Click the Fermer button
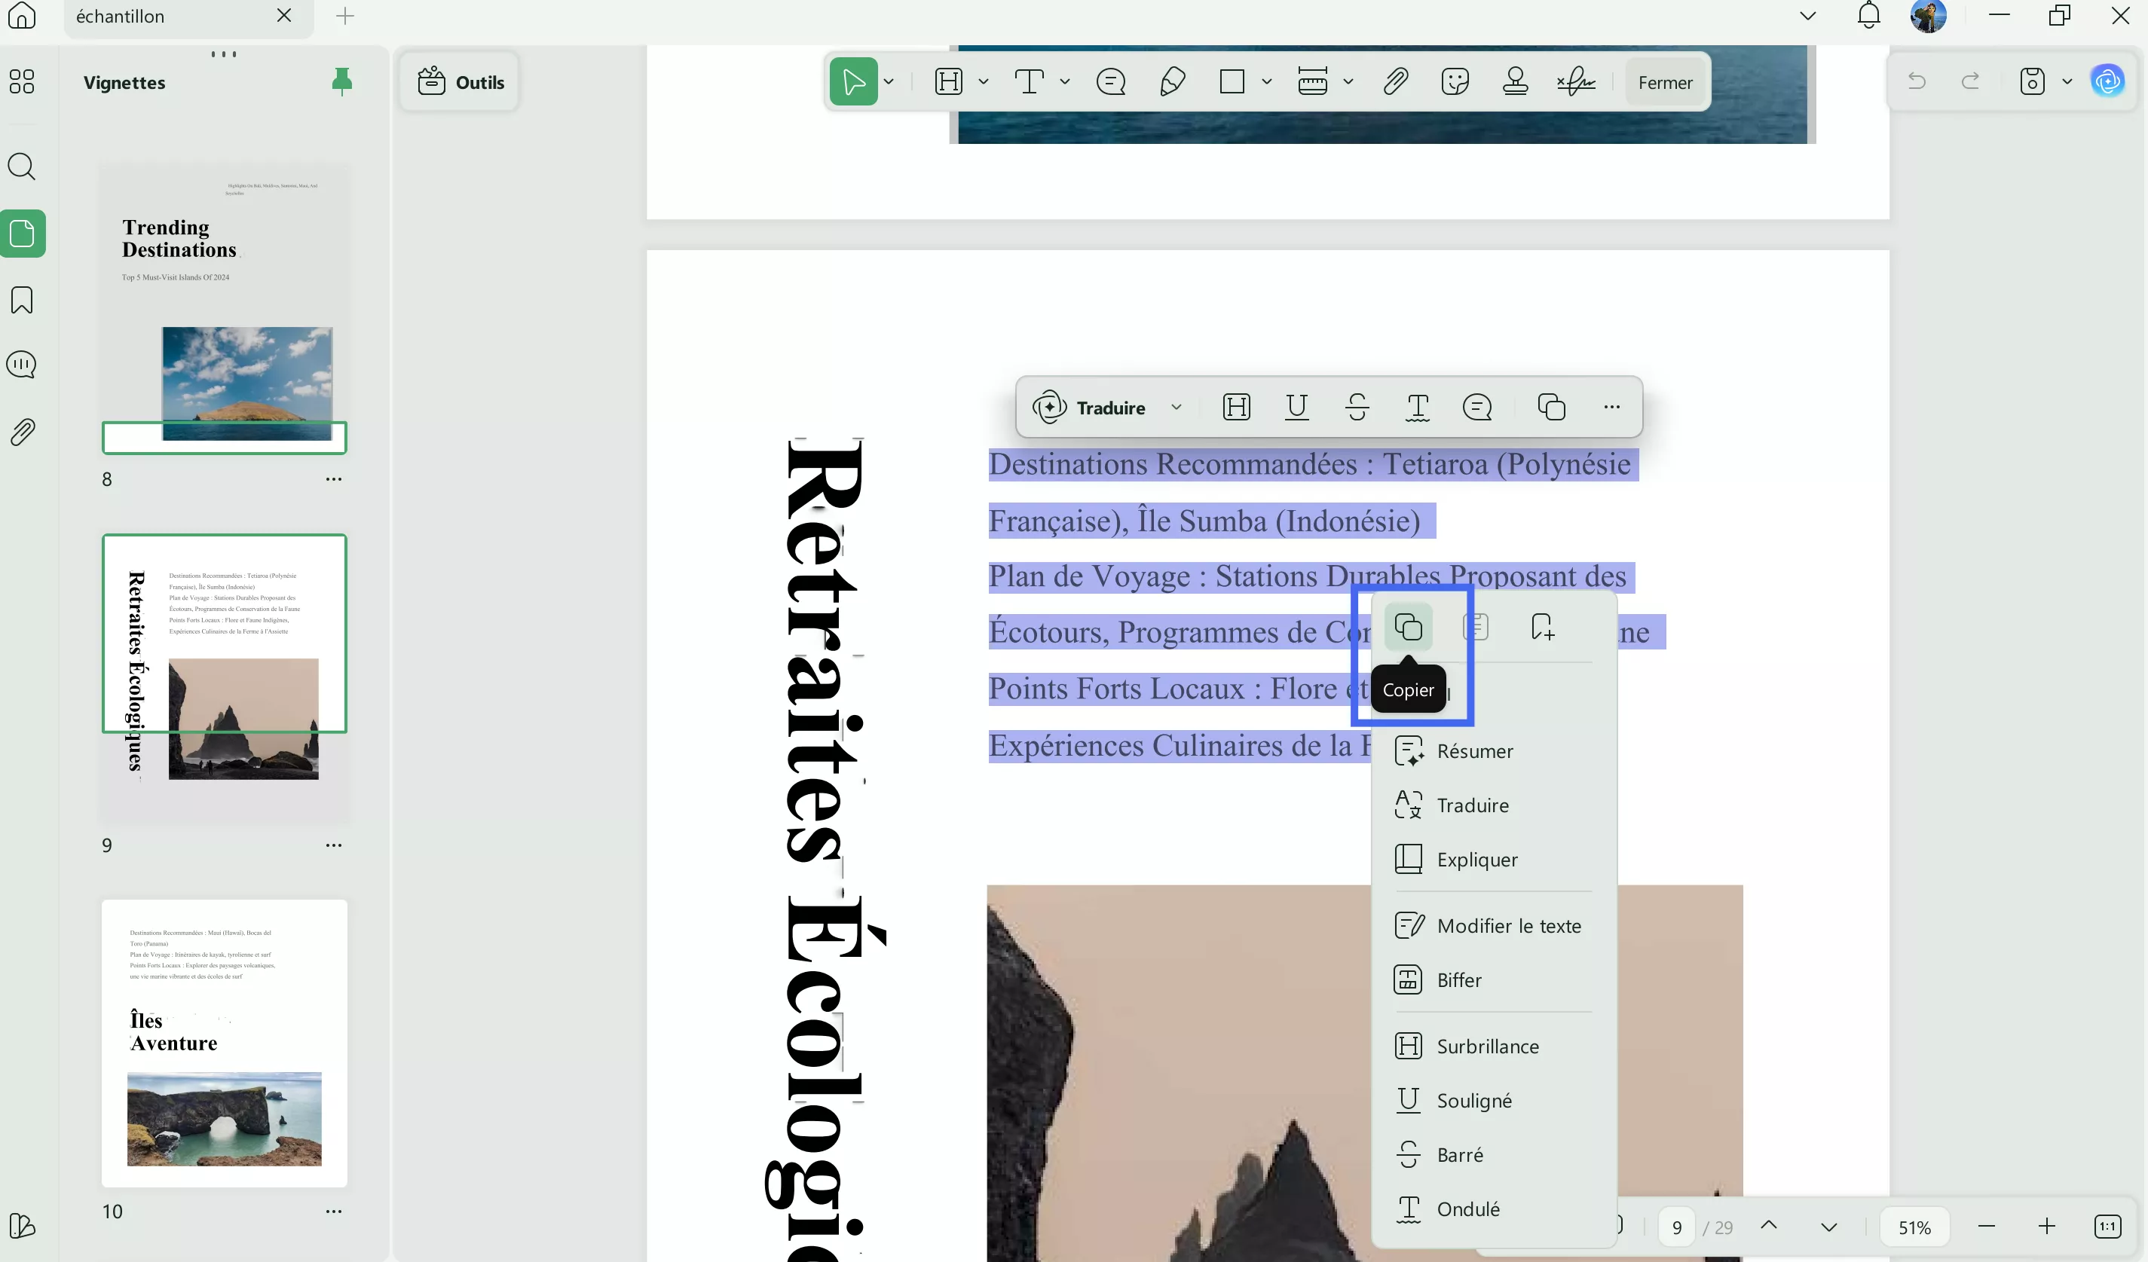This screenshot has width=2148, height=1262. 1665,81
